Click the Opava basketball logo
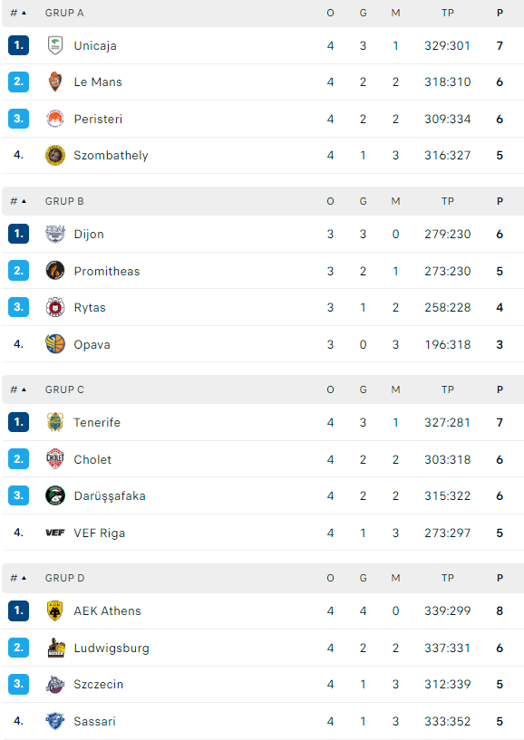The height and width of the screenshot is (740, 524). [55, 344]
